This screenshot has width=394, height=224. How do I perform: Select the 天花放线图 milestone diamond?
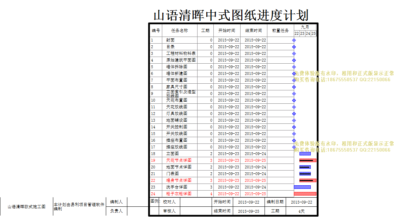click(x=294, y=107)
